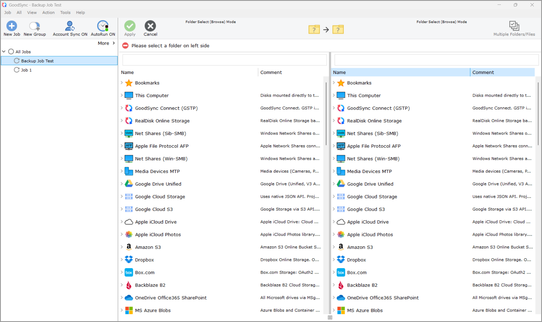Expand Net Shares (Win-SMB) in left pane
The image size is (542, 322).
click(x=122, y=158)
